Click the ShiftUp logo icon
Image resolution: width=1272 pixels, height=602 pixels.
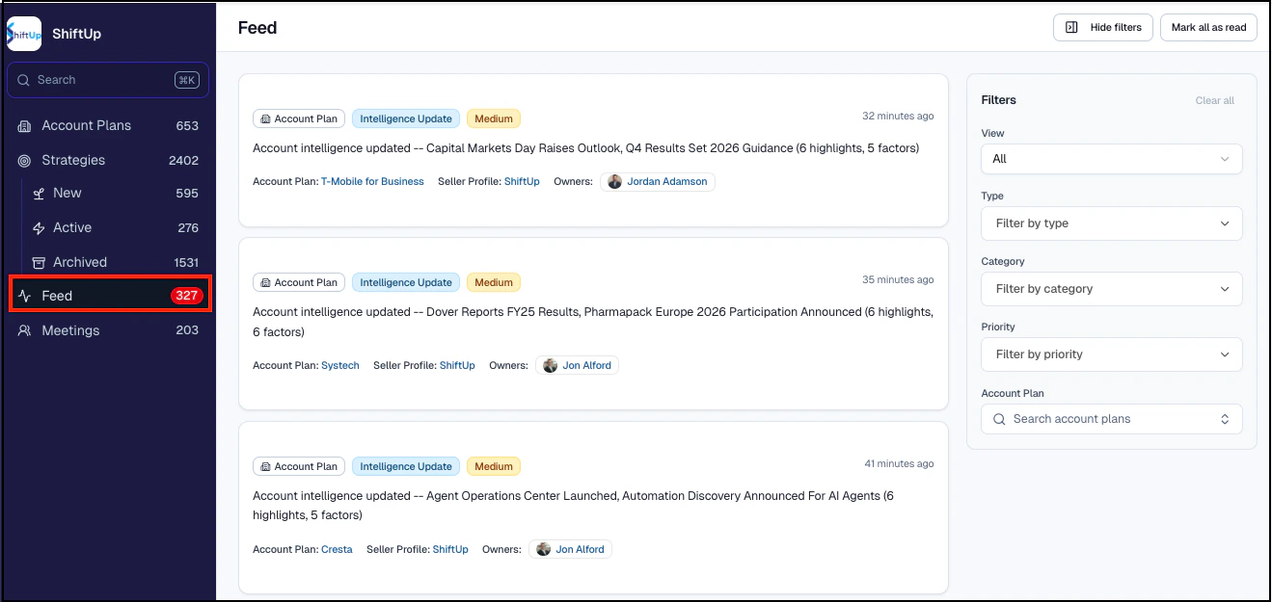(x=24, y=34)
